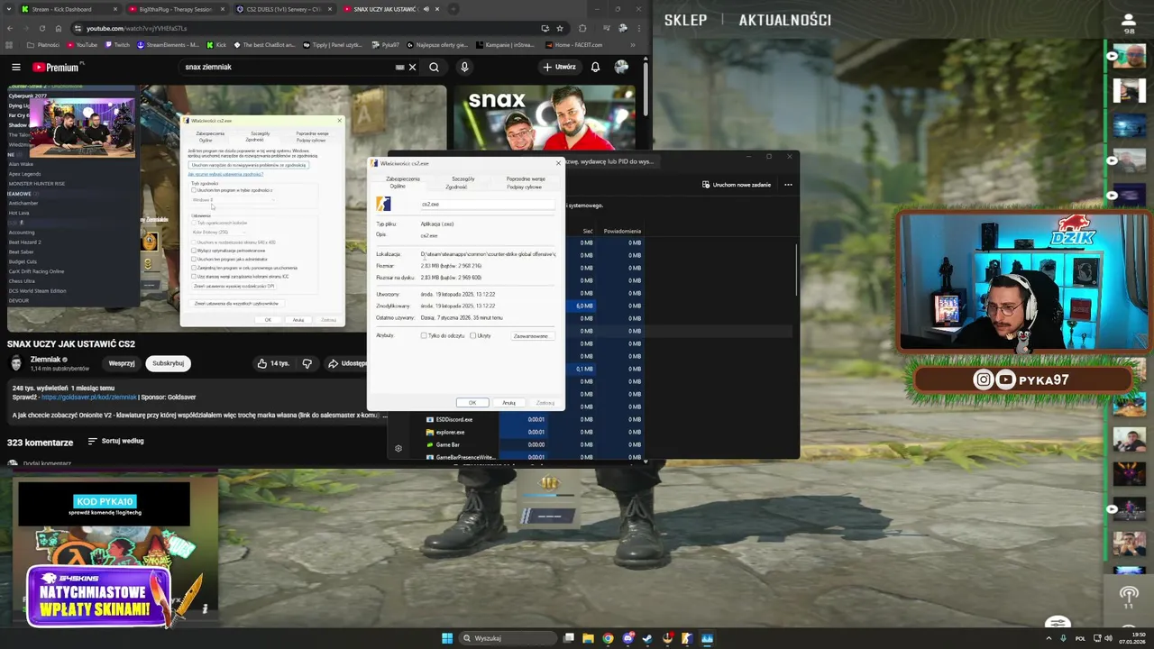Open the Task Manager three-dots menu
The image size is (1154, 649).
click(788, 185)
